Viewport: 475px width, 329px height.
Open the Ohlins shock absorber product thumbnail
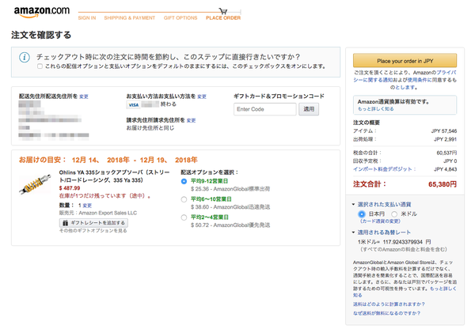(x=35, y=184)
